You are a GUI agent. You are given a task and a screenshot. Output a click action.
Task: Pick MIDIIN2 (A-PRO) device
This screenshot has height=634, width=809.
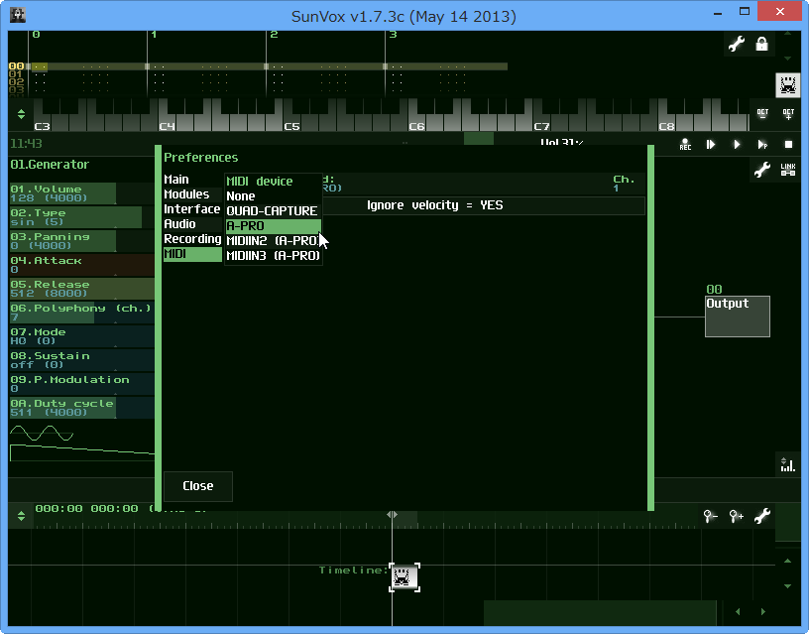(274, 241)
